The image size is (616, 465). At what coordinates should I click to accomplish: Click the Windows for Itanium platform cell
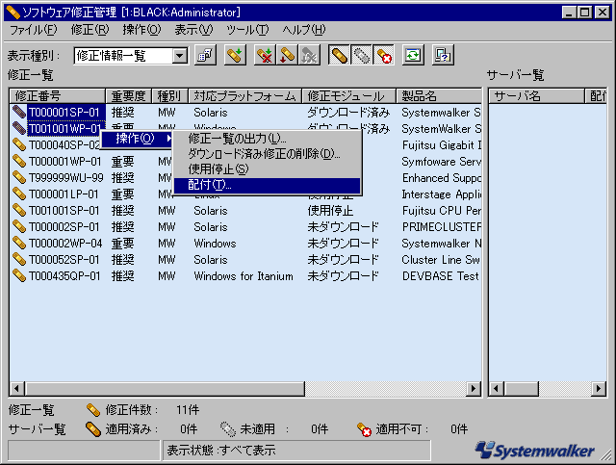pyautogui.click(x=244, y=276)
